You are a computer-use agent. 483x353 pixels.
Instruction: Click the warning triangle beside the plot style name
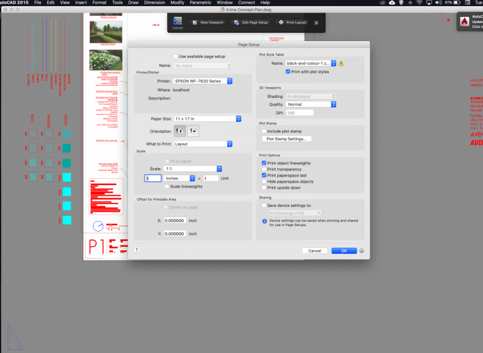pos(341,63)
